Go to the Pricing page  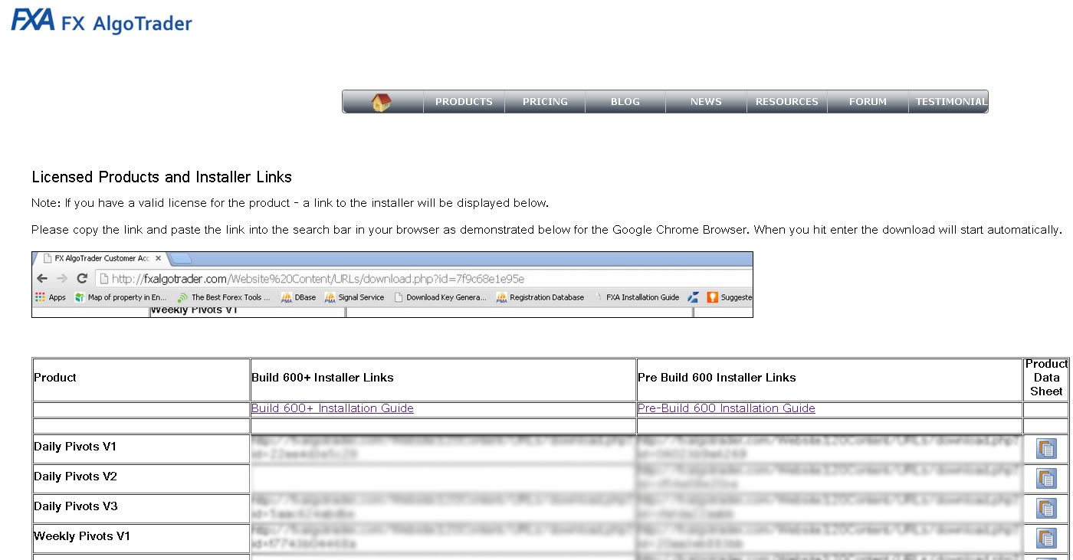coord(545,102)
